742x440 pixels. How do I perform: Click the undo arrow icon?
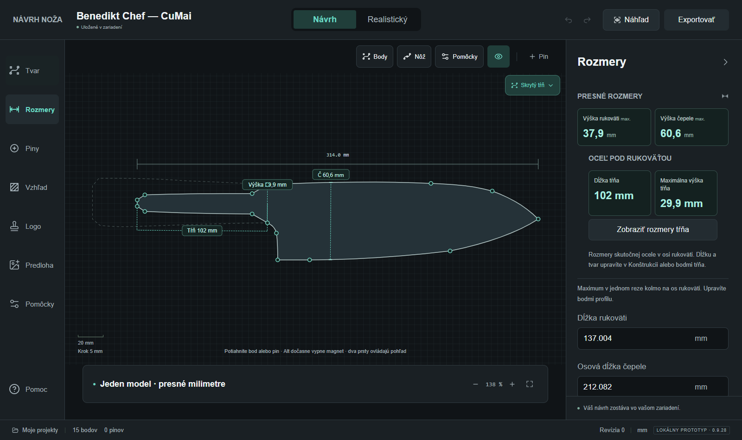569,20
